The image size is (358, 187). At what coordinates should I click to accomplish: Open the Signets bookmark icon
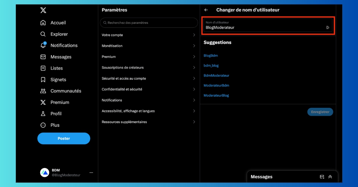pyautogui.click(x=43, y=80)
